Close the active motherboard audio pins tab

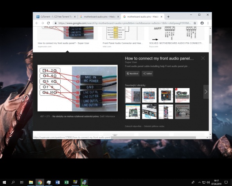pyautogui.click(x=162, y=17)
